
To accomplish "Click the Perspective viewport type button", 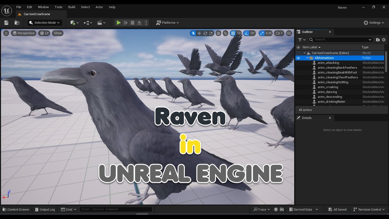I will (24, 33).
